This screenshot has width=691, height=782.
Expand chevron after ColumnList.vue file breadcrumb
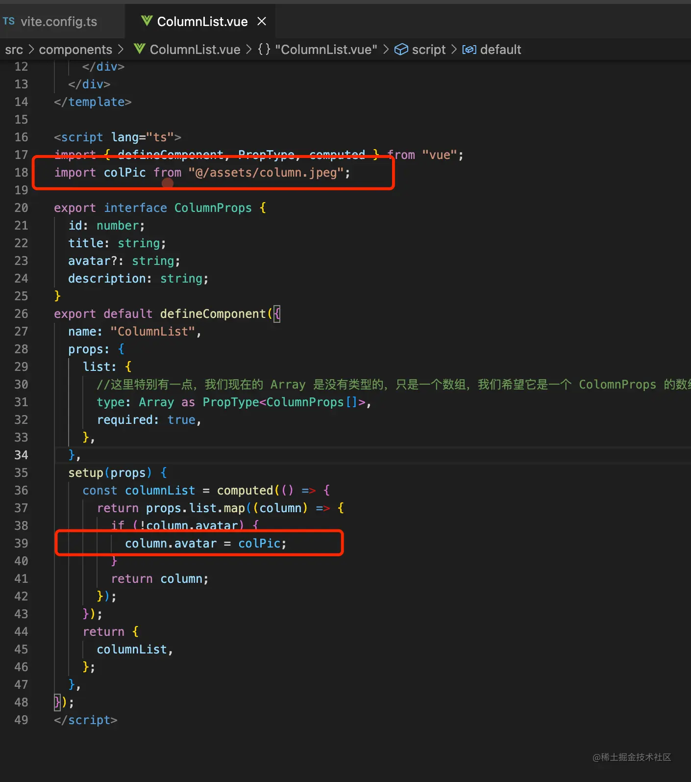248,50
